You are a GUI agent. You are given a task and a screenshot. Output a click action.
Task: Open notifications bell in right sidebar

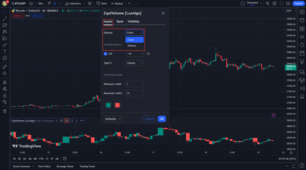302,96
